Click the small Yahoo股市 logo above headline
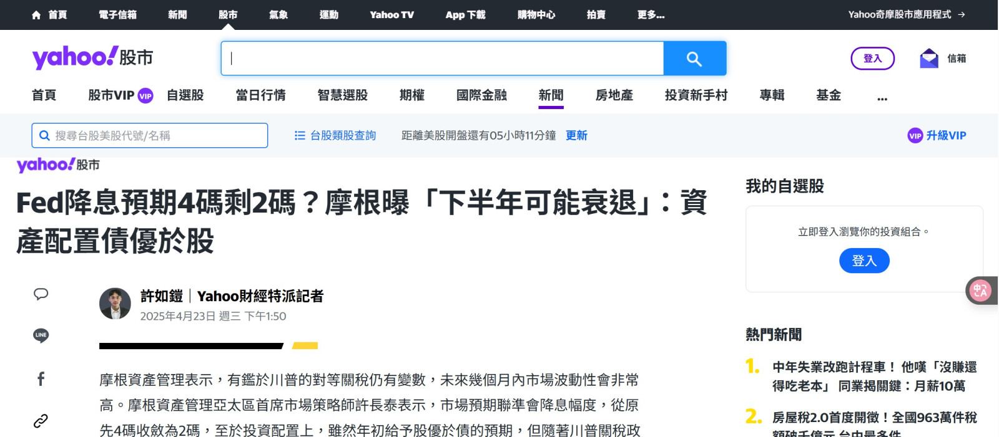 [58, 165]
